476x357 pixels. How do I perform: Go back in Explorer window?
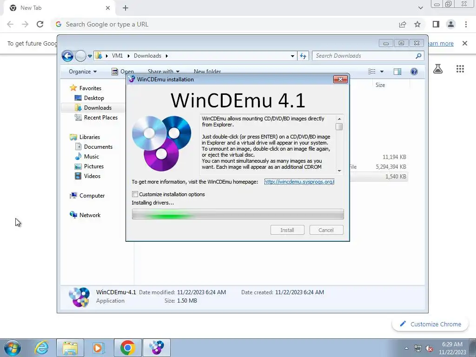pyautogui.click(x=67, y=56)
